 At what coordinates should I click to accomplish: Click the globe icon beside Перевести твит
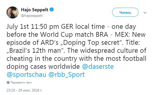coord(8,82)
